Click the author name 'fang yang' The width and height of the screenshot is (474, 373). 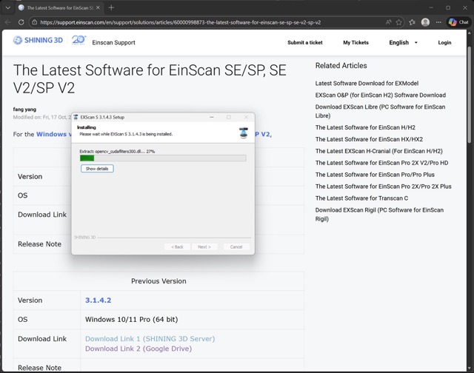[24, 110]
